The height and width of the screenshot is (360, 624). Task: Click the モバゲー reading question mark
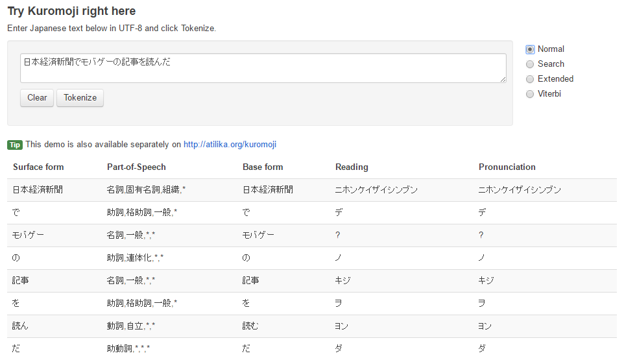click(337, 235)
